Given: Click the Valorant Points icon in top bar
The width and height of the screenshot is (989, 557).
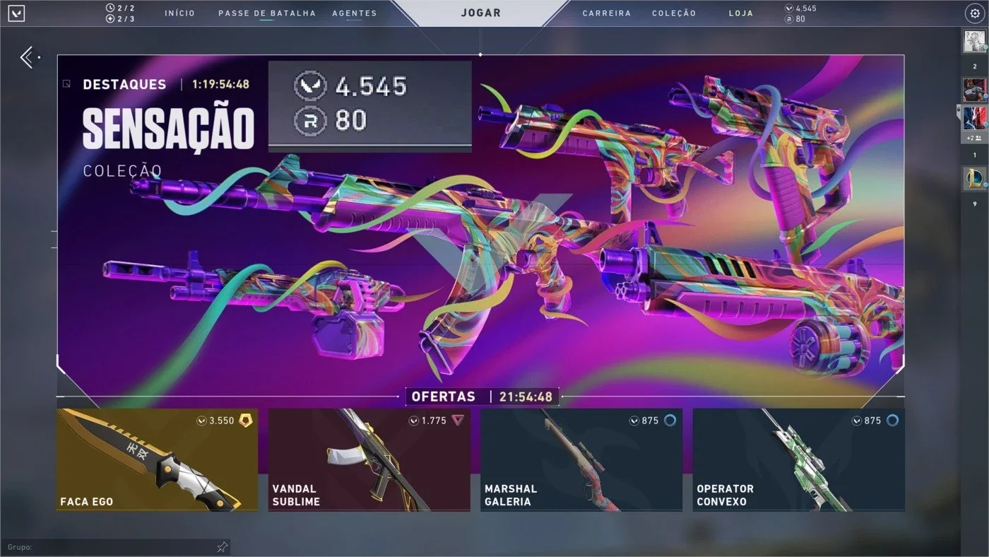Looking at the screenshot, I should pos(789,8).
